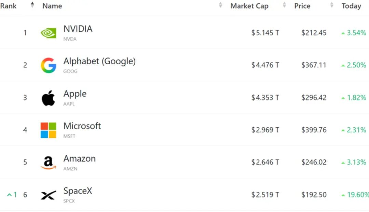The image size is (369, 212).
Task: Click the green up arrow by NVIDIA's 3.54%
Action: pyautogui.click(x=343, y=33)
